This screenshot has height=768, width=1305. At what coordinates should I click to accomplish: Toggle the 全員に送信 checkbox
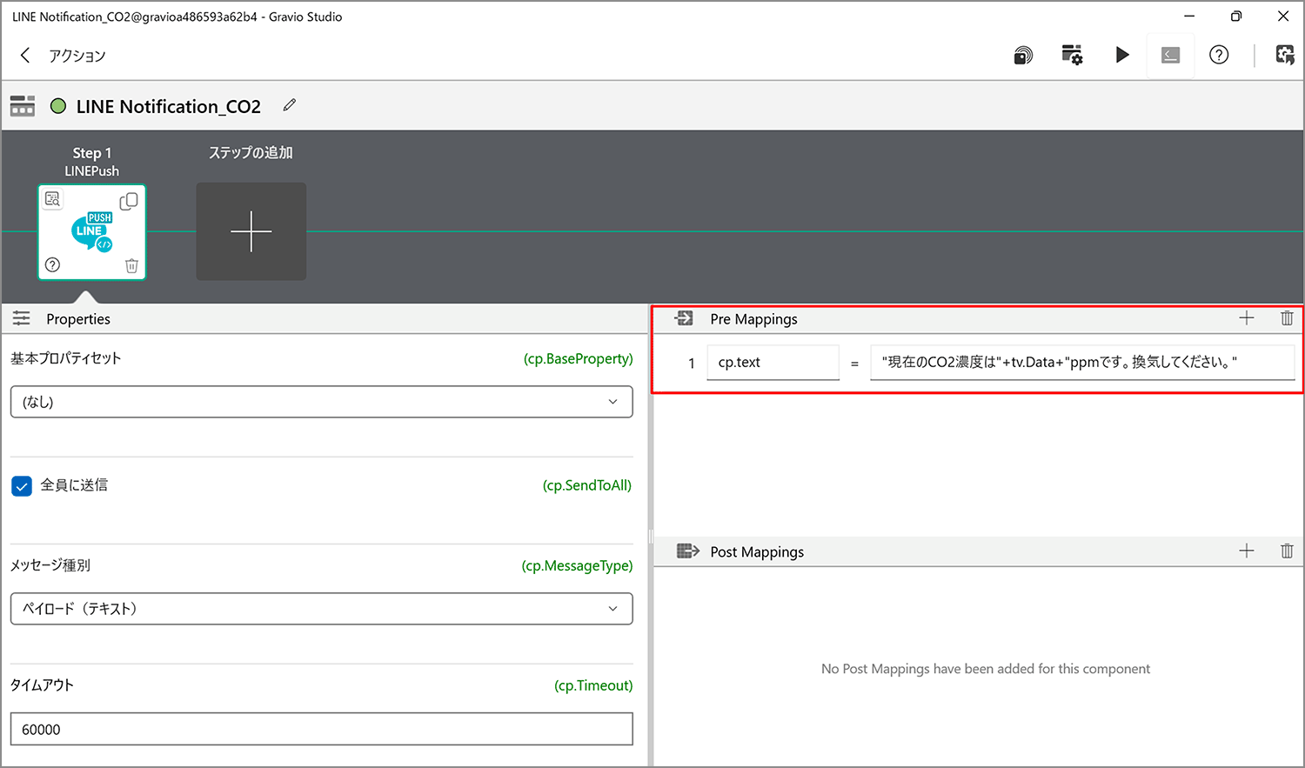[x=22, y=486]
